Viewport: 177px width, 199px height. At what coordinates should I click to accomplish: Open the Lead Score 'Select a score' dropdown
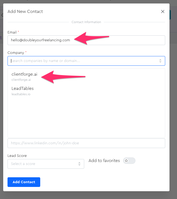pyautogui.click(x=46, y=164)
